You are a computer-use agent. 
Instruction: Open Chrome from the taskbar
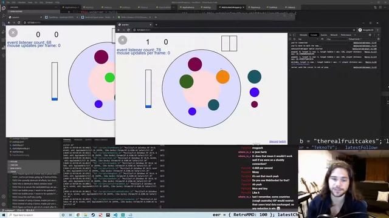coord(78,215)
